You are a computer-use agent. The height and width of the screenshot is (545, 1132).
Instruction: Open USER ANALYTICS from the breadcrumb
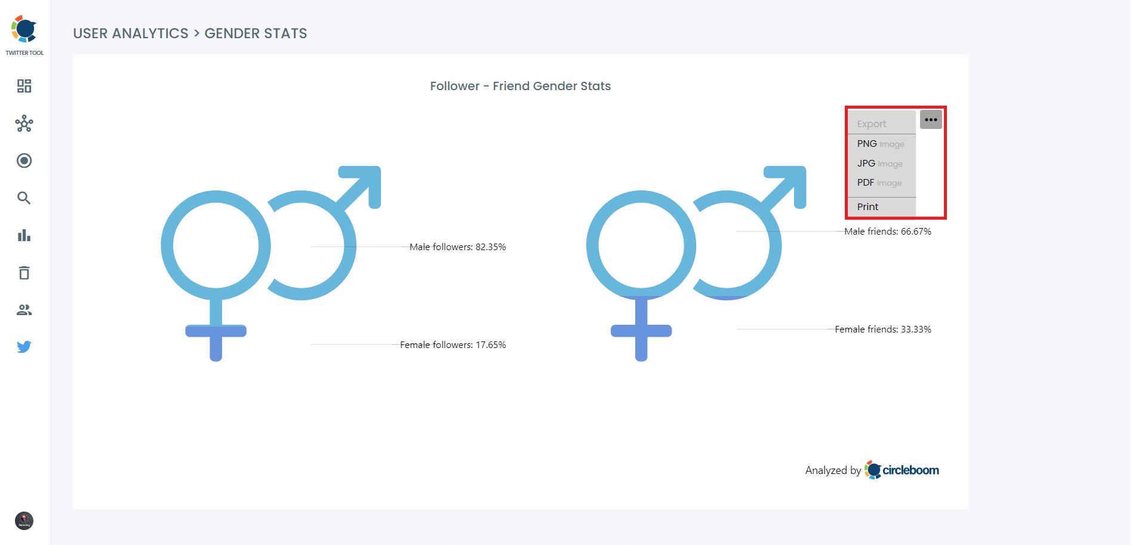tap(131, 33)
